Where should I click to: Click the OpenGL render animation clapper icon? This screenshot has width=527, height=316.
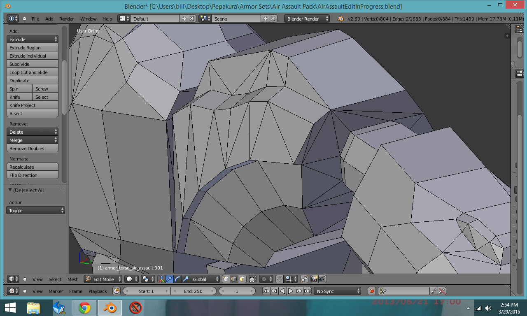[322, 279]
